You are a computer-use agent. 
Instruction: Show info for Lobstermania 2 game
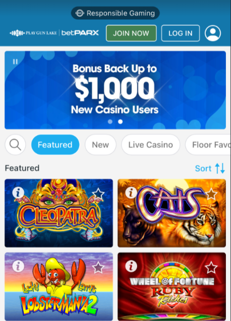pos(18,266)
